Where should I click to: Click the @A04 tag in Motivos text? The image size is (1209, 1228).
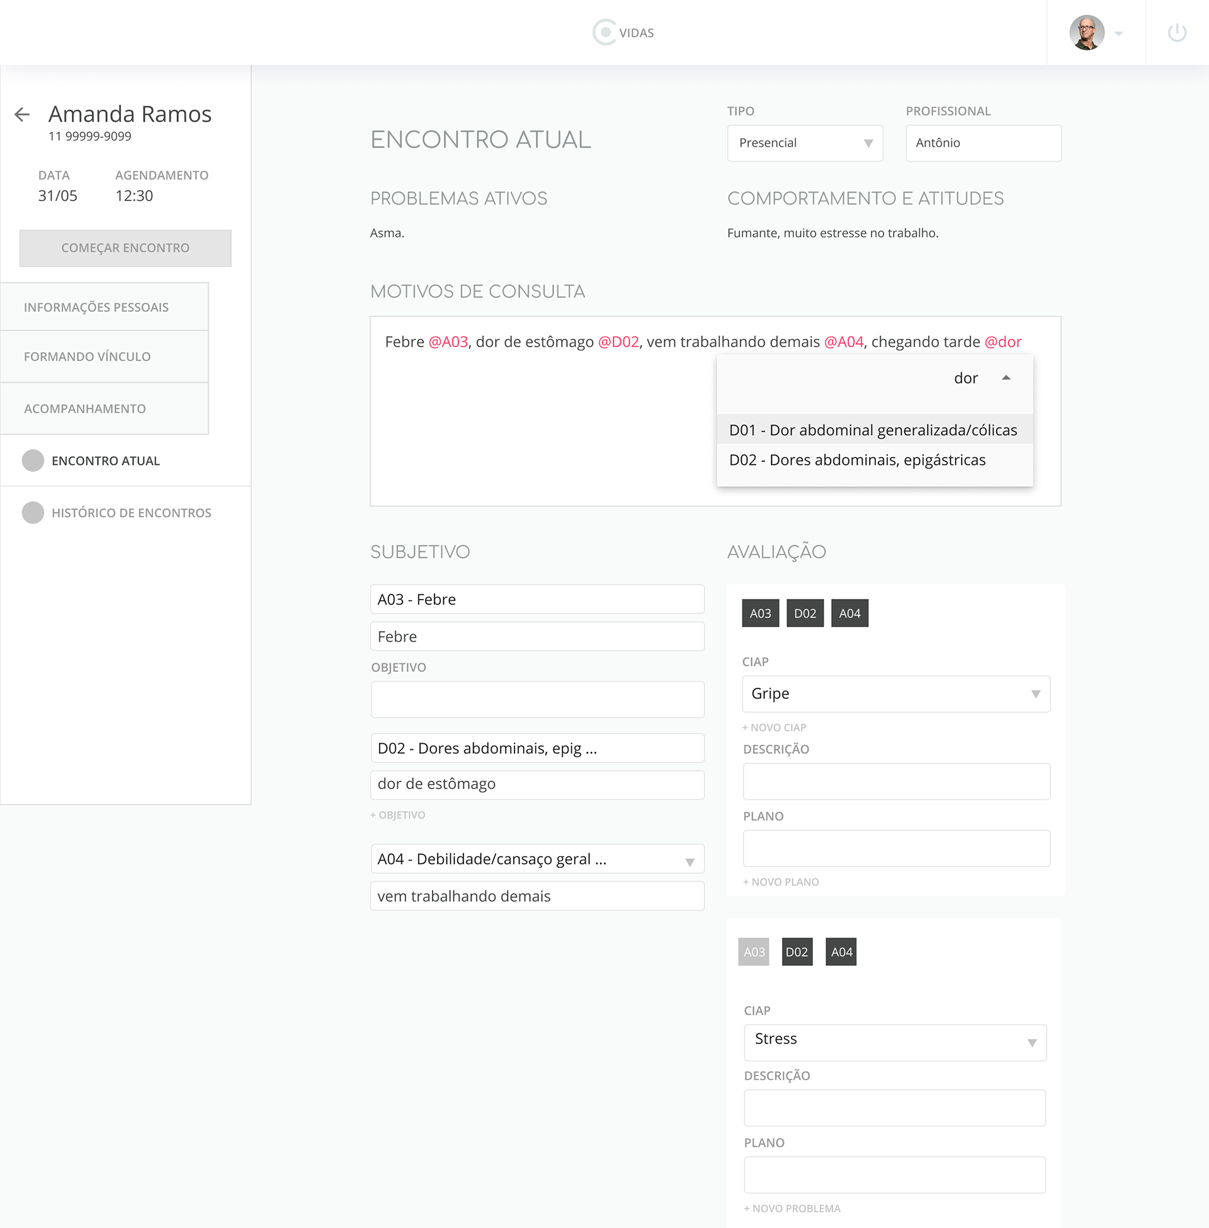[x=843, y=342]
